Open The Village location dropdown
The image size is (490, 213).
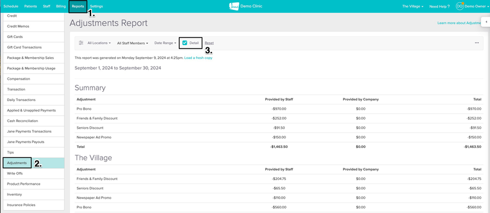(x=413, y=6)
